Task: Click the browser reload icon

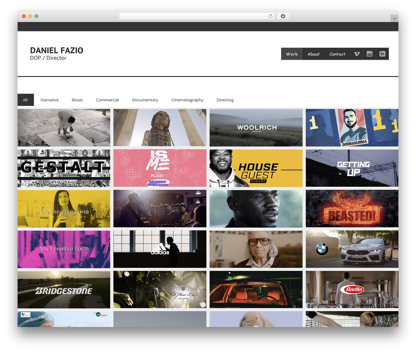Action: (x=270, y=16)
